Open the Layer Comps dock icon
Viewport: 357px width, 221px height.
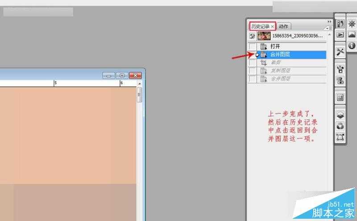(x=340, y=97)
